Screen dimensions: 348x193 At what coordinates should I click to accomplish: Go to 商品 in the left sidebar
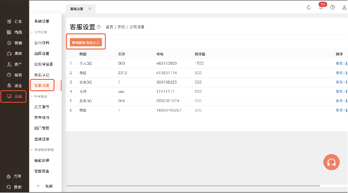tap(15, 32)
